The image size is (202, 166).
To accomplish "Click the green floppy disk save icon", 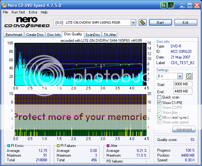I will pyautogui.click(x=171, y=5).
